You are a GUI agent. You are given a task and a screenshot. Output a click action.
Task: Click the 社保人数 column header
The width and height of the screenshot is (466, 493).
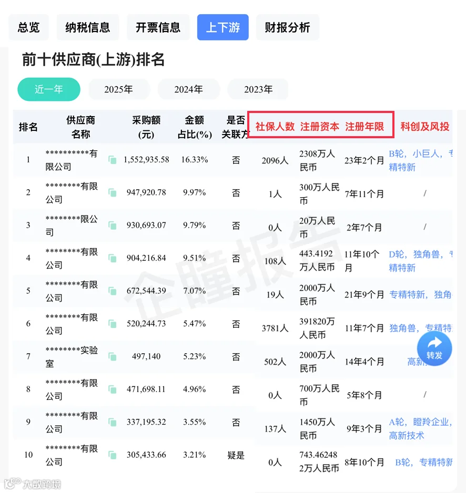pos(275,127)
